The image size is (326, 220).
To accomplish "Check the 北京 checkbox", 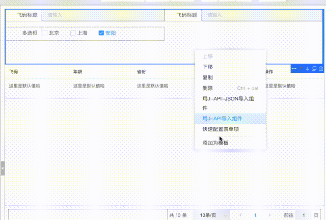I will coord(45,33).
